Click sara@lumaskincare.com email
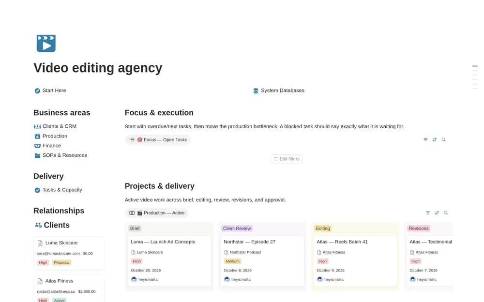Image resolution: width=484 pixels, height=302 pixels. 59,254
